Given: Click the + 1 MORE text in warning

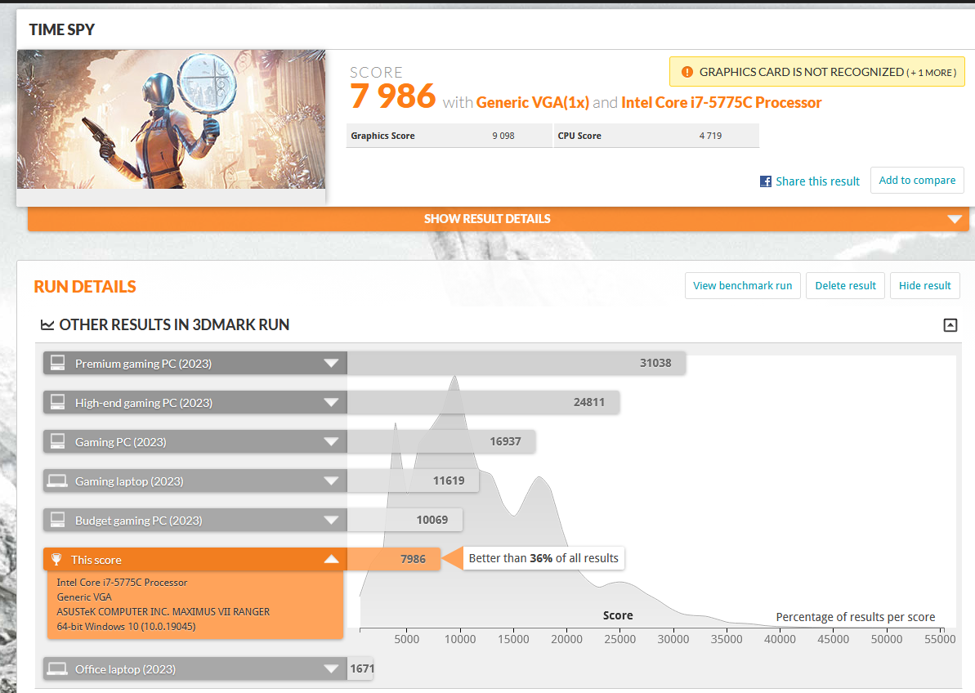Looking at the screenshot, I should (932, 73).
